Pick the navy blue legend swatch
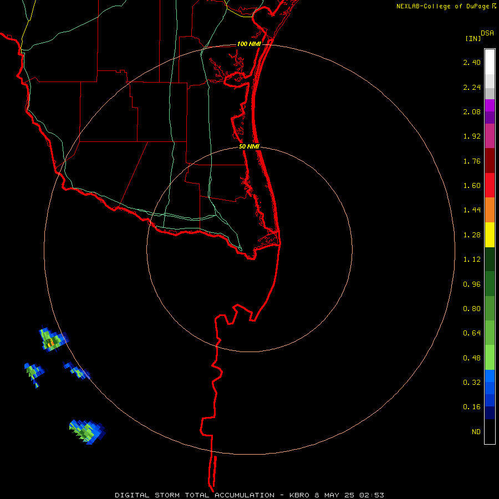 [490, 413]
